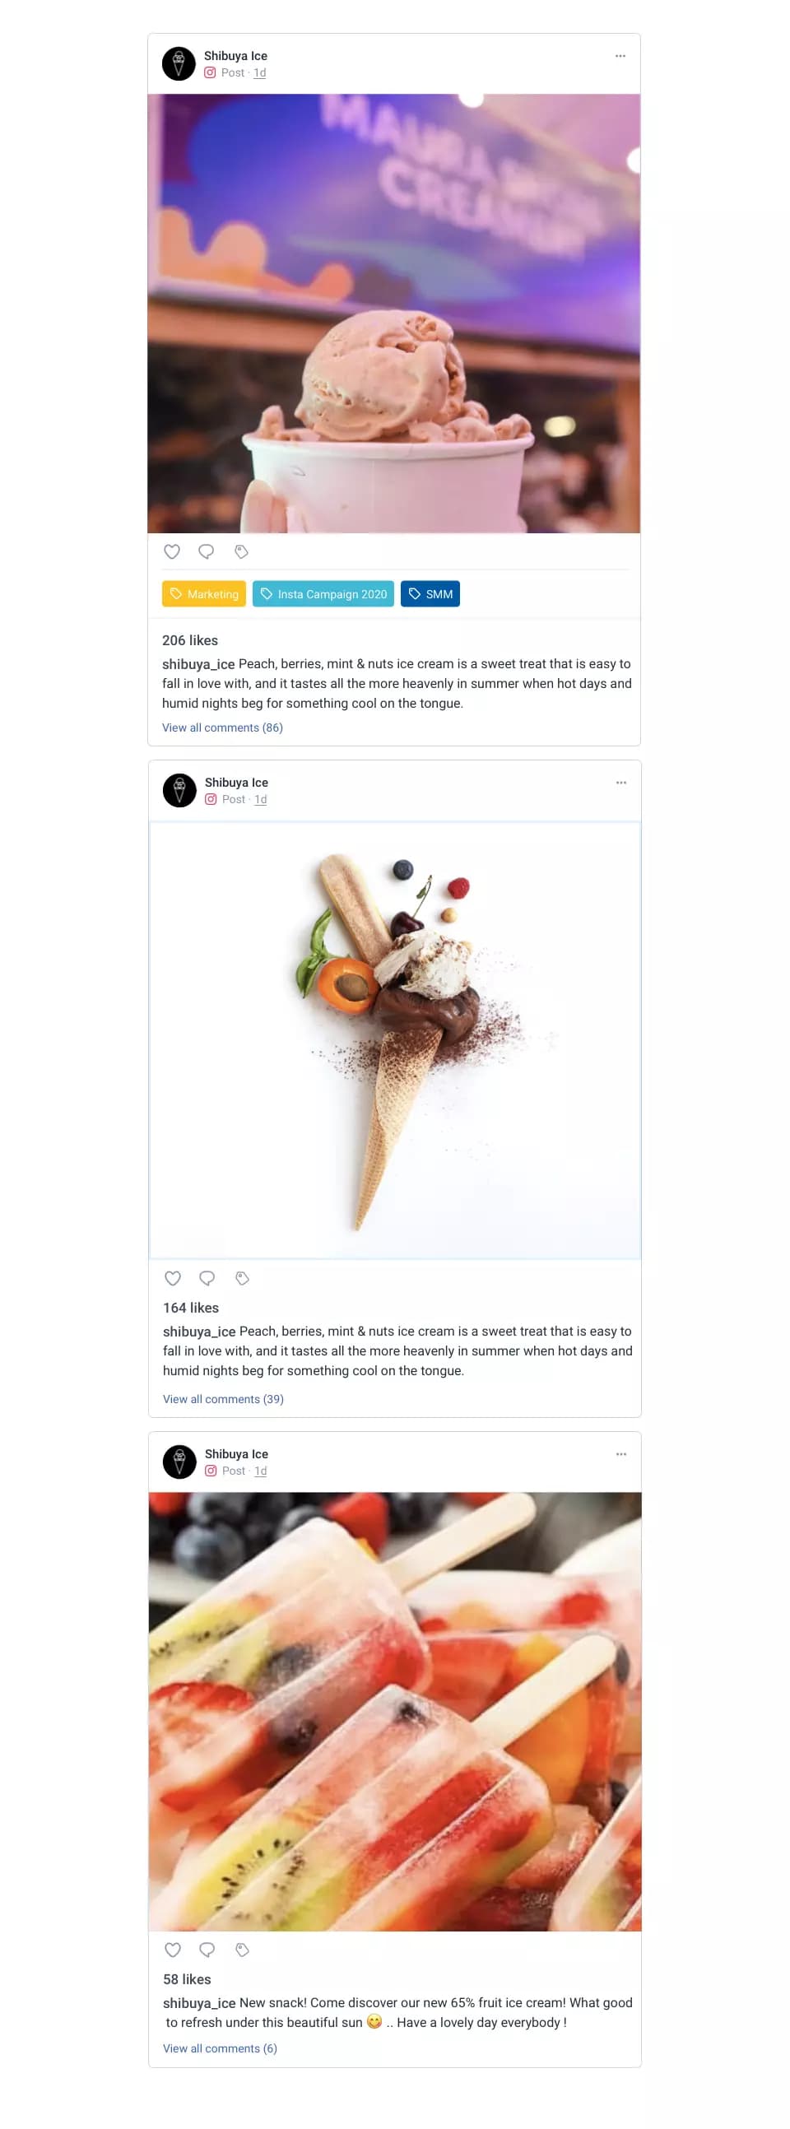This screenshot has width=790, height=2129.
Task: Click the Insta Campaign 2020 tag
Action: 323,594
